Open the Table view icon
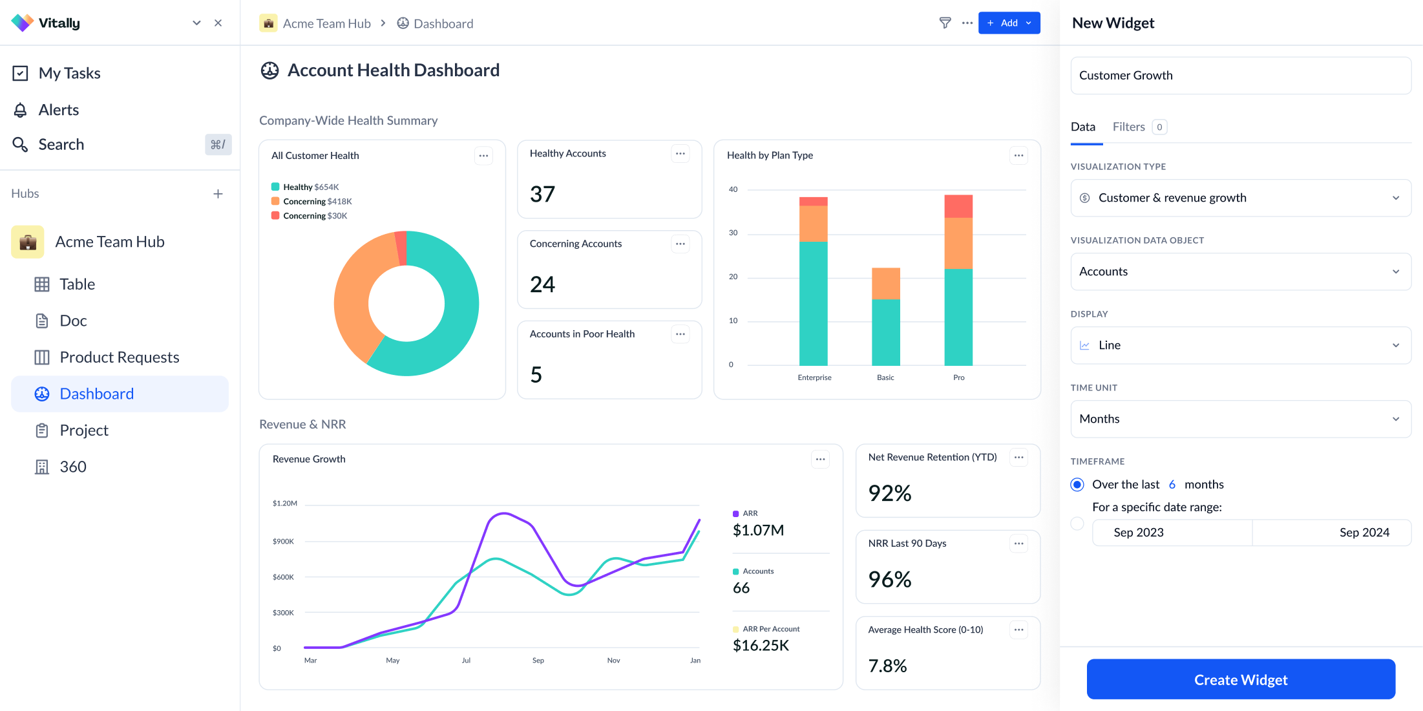 [42, 284]
